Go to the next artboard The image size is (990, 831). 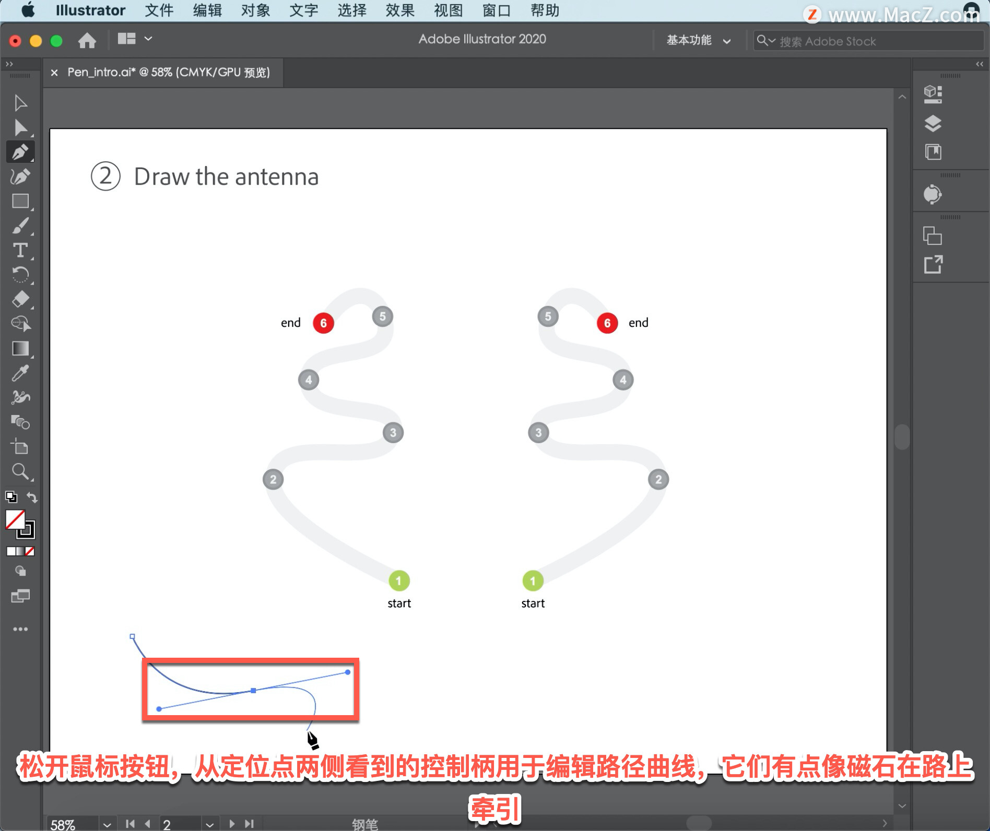[x=232, y=824]
